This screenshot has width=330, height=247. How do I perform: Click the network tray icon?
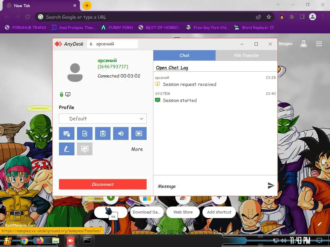coord(276,241)
